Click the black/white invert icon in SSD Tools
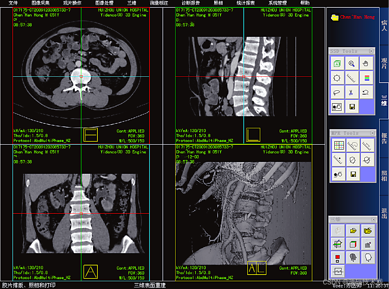 pyautogui.click(x=337, y=107)
